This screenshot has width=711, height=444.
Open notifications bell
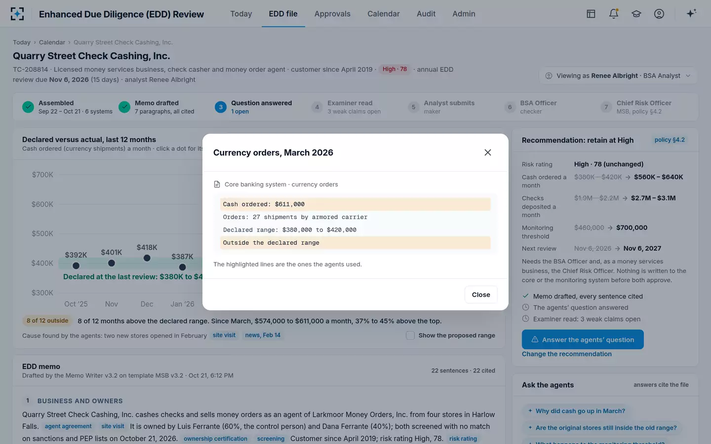click(x=614, y=14)
